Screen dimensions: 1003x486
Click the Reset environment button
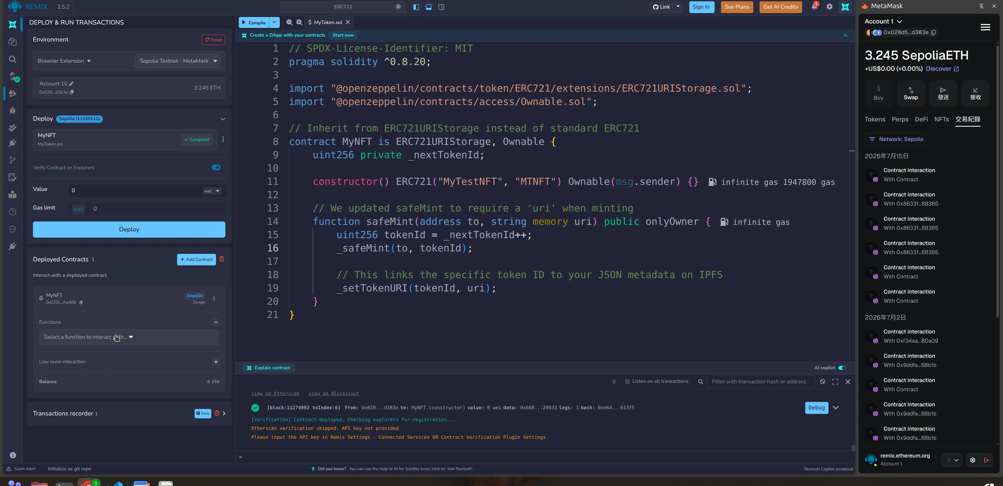213,40
